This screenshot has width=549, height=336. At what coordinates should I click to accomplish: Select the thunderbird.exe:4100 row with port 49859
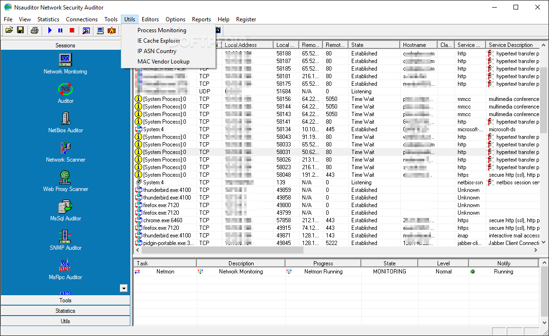(x=337, y=190)
